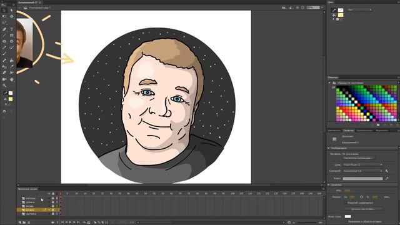Collapse the default swatches folder
Viewport: 400px width, 225px height.
[x=329, y=83]
